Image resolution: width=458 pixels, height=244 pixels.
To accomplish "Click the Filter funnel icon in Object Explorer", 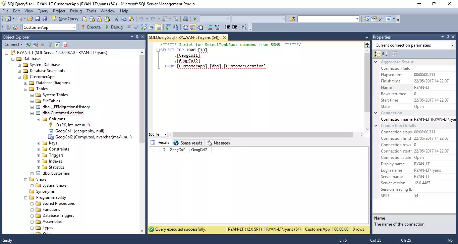I will (50, 45).
